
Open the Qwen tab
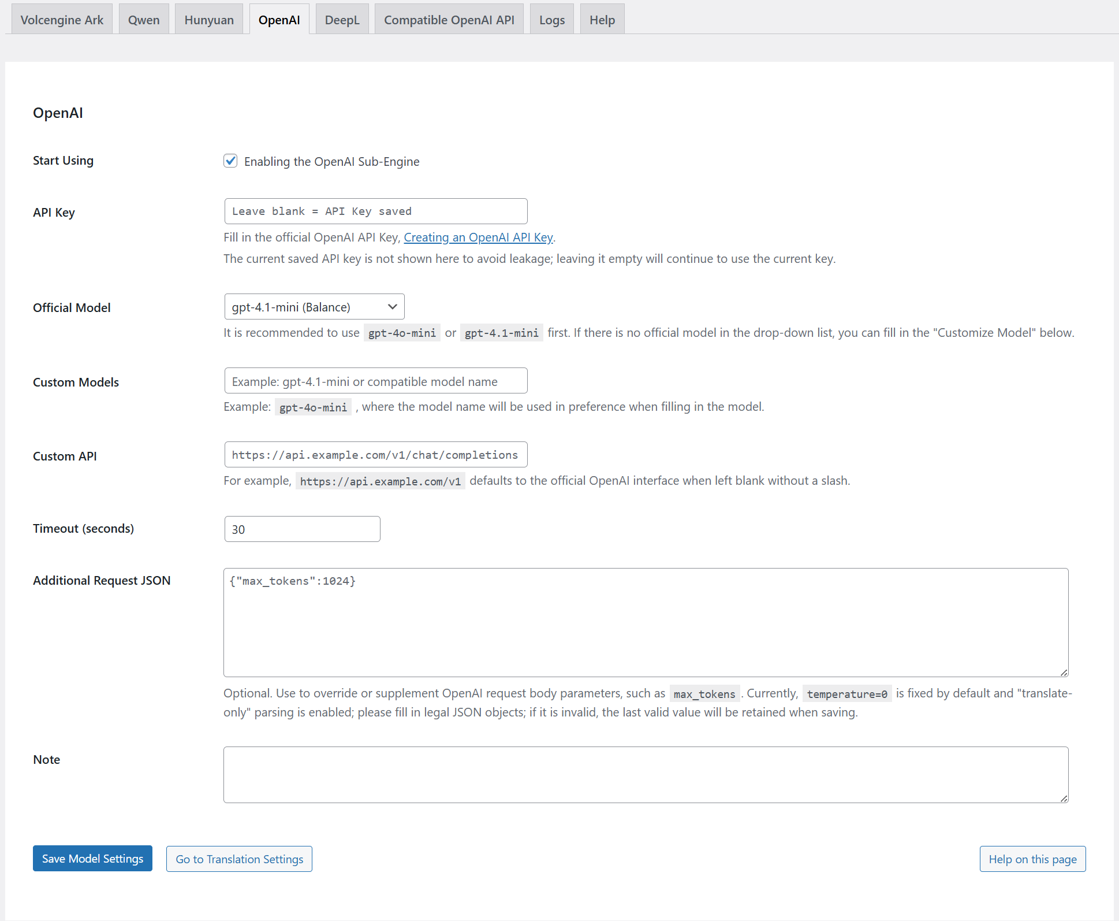(144, 20)
